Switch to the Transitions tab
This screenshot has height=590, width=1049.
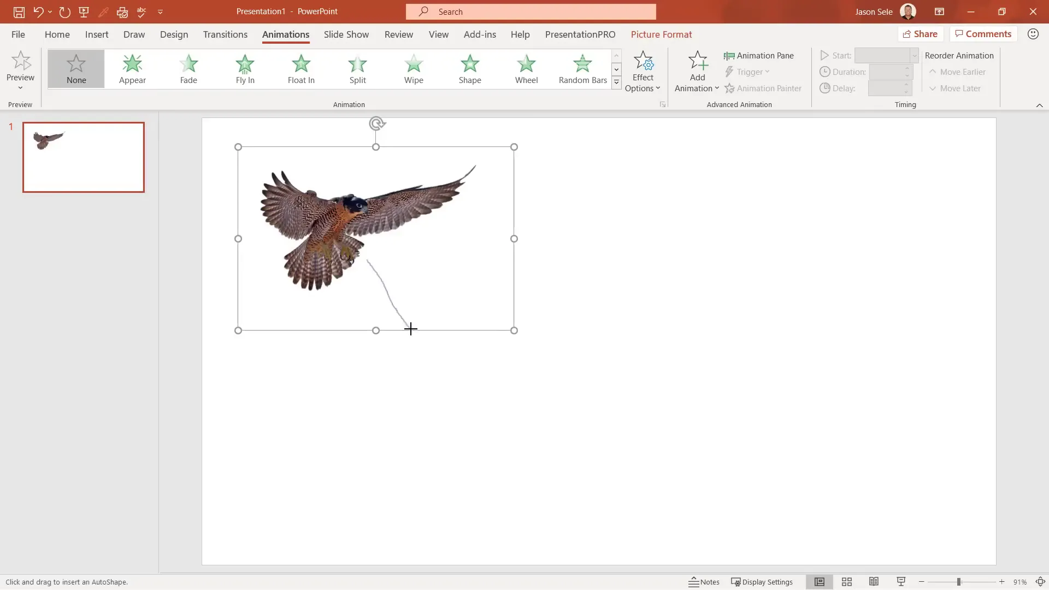tap(225, 34)
